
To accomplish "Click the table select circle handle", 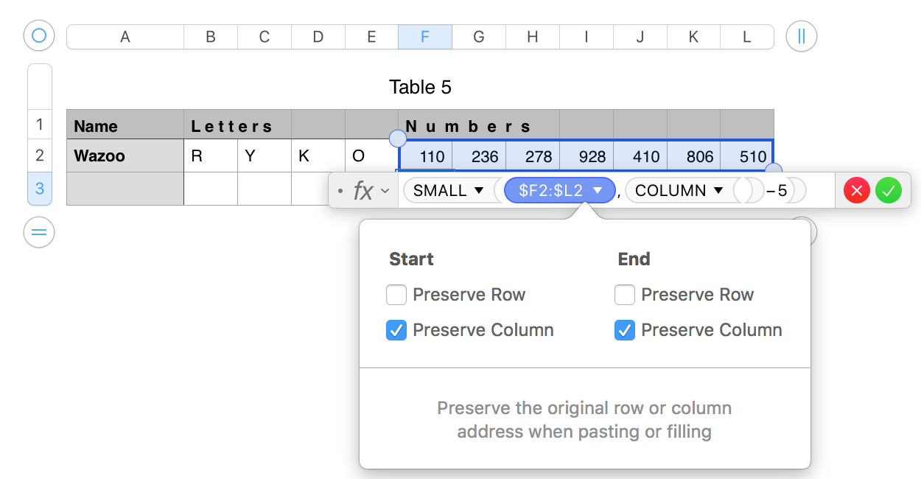I will 39,35.
